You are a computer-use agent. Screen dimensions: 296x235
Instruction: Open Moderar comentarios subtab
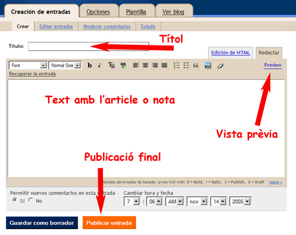107,26
